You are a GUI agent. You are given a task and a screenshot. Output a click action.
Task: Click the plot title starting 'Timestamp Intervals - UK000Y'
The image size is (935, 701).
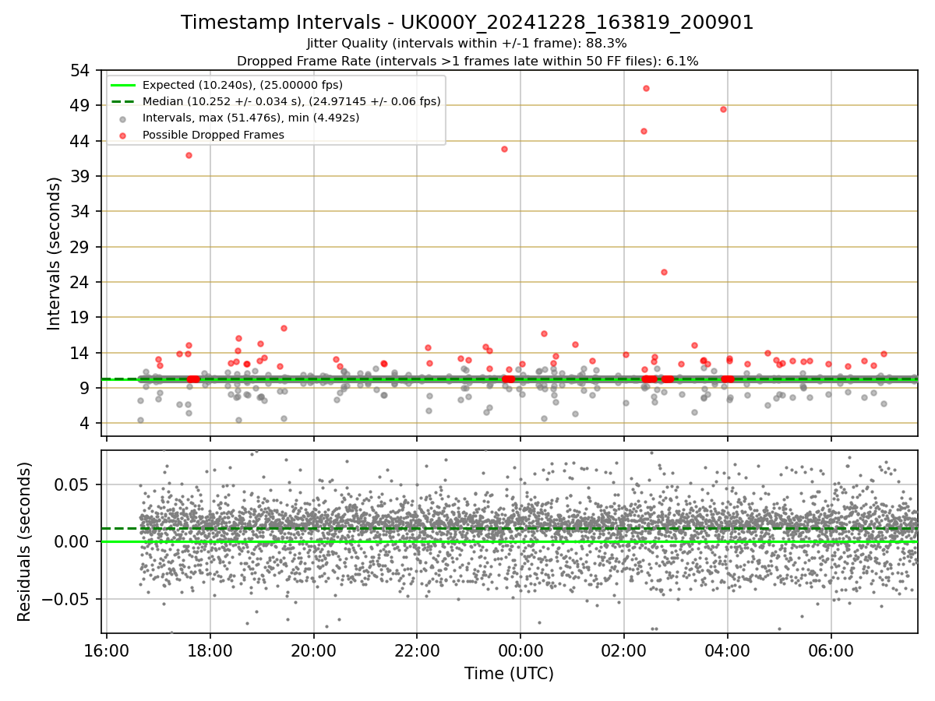point(467,23)
